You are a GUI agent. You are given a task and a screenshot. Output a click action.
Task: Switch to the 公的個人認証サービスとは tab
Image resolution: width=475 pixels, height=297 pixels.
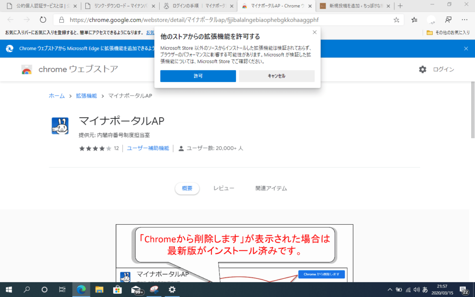[x=41, y=6]
